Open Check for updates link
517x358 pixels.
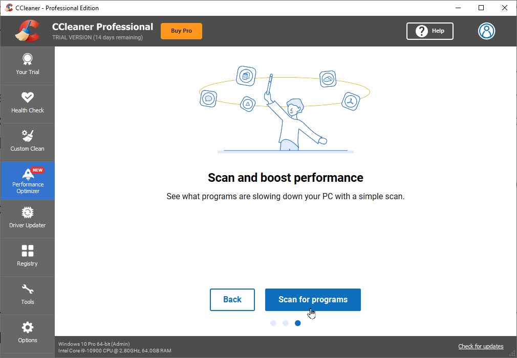[x=480, y=346]
